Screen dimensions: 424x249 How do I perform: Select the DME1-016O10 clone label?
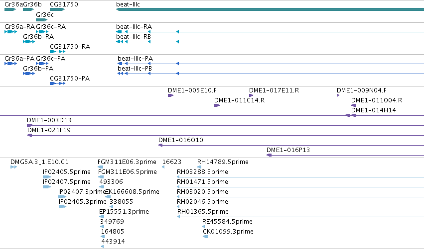click(181, 140)
